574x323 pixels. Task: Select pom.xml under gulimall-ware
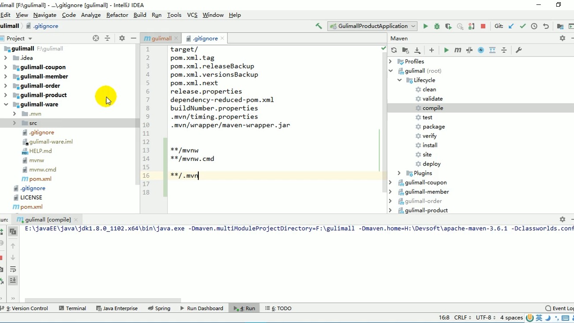pos(40,179)
